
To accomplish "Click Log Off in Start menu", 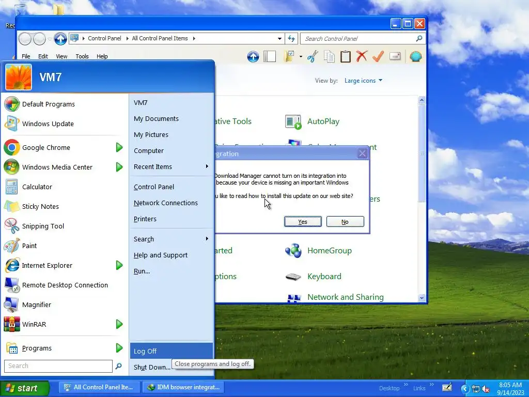I will (172, 351).
